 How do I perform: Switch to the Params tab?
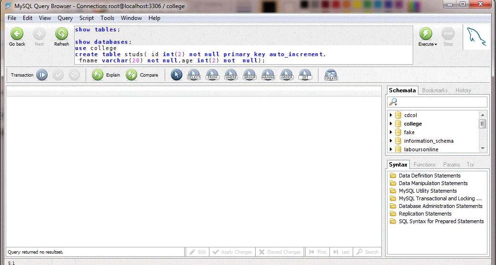[451, 165]
